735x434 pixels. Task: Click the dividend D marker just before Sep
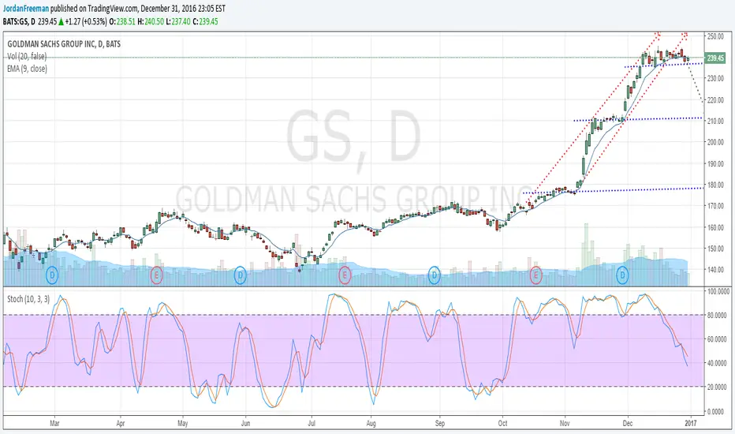434,275
